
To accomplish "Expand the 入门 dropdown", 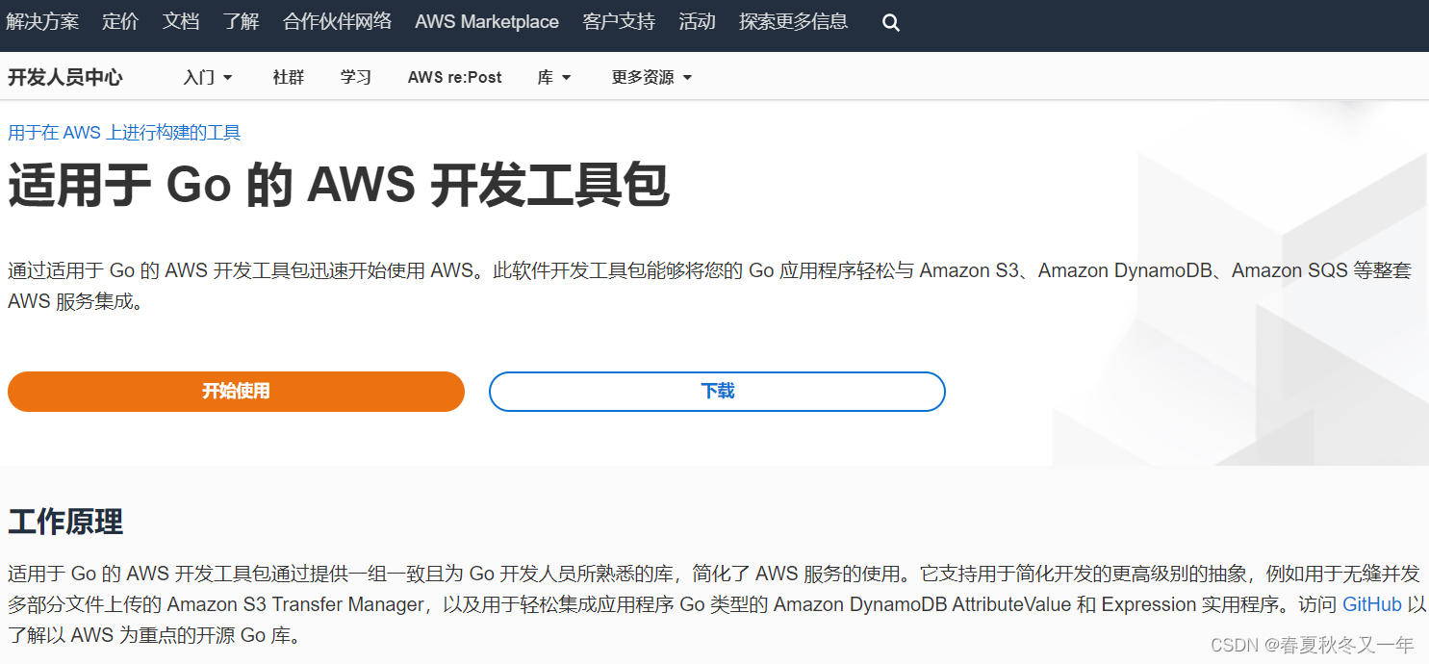I will 208,77.
